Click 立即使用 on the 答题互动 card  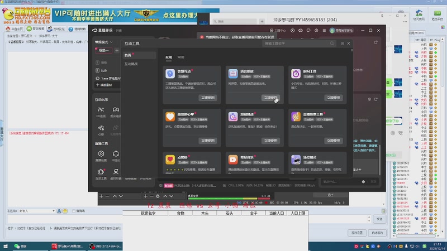pyautogui.click(x=208, y=98)
